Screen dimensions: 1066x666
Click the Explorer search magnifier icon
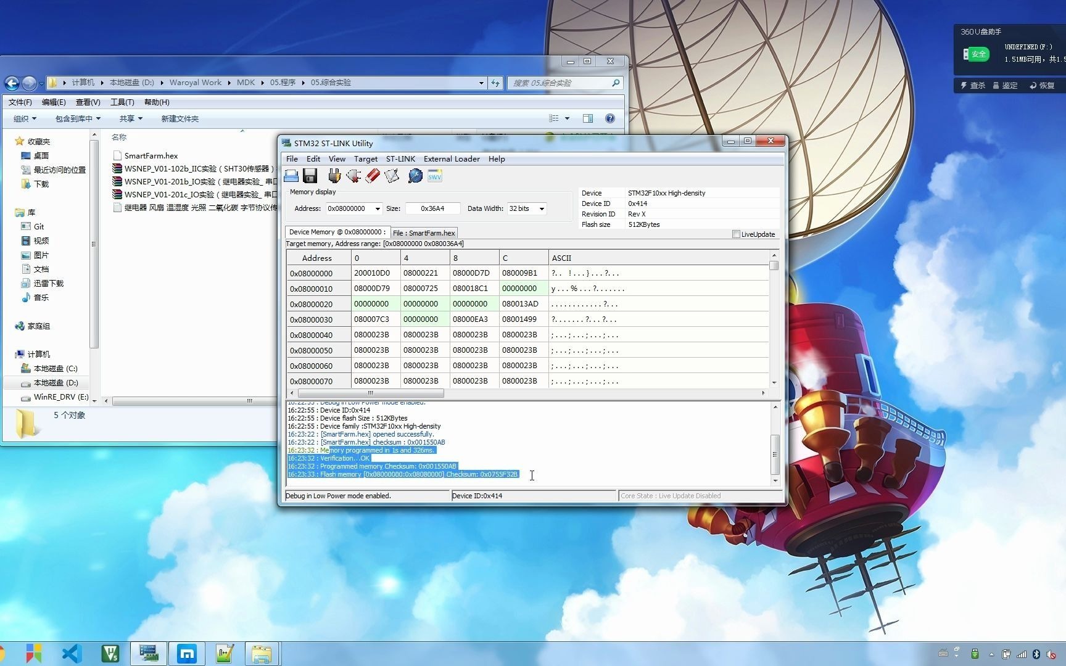616,83
